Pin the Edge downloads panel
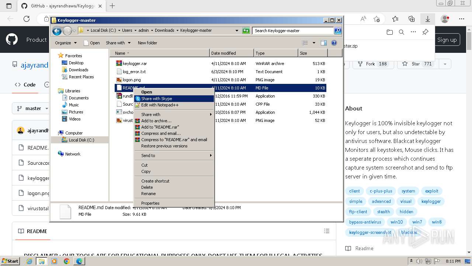Viewport: 472px width, 266px height. (425, 32)
